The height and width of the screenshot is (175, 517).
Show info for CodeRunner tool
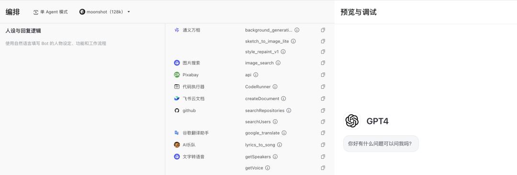click(x=275, y=87)
